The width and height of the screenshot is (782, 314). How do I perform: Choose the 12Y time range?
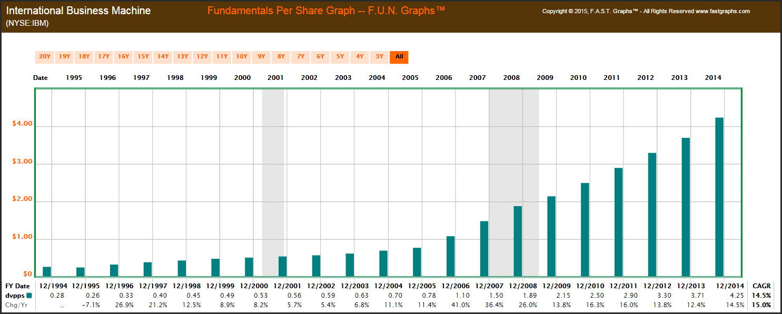coord(202,57)
